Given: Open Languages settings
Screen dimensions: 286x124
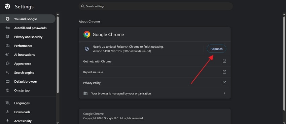Looking at the screenshot, I should pos(28,103).
